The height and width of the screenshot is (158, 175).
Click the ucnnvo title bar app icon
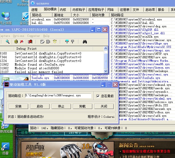[x=33, y=3]
